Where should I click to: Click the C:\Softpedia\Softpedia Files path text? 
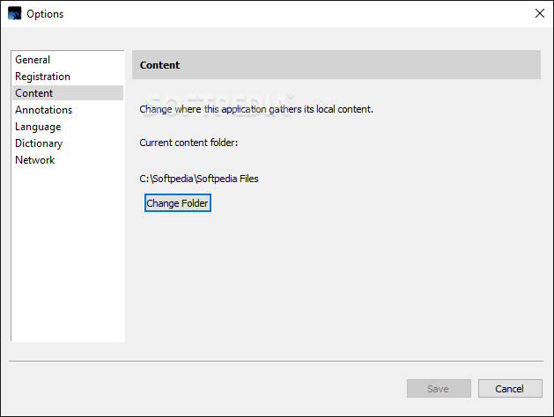tap(199, 179)
